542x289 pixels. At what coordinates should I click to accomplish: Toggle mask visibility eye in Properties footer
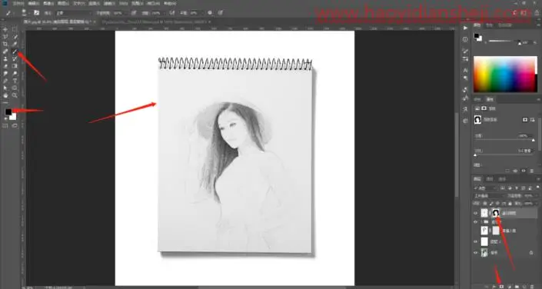[x=524, y=171]
